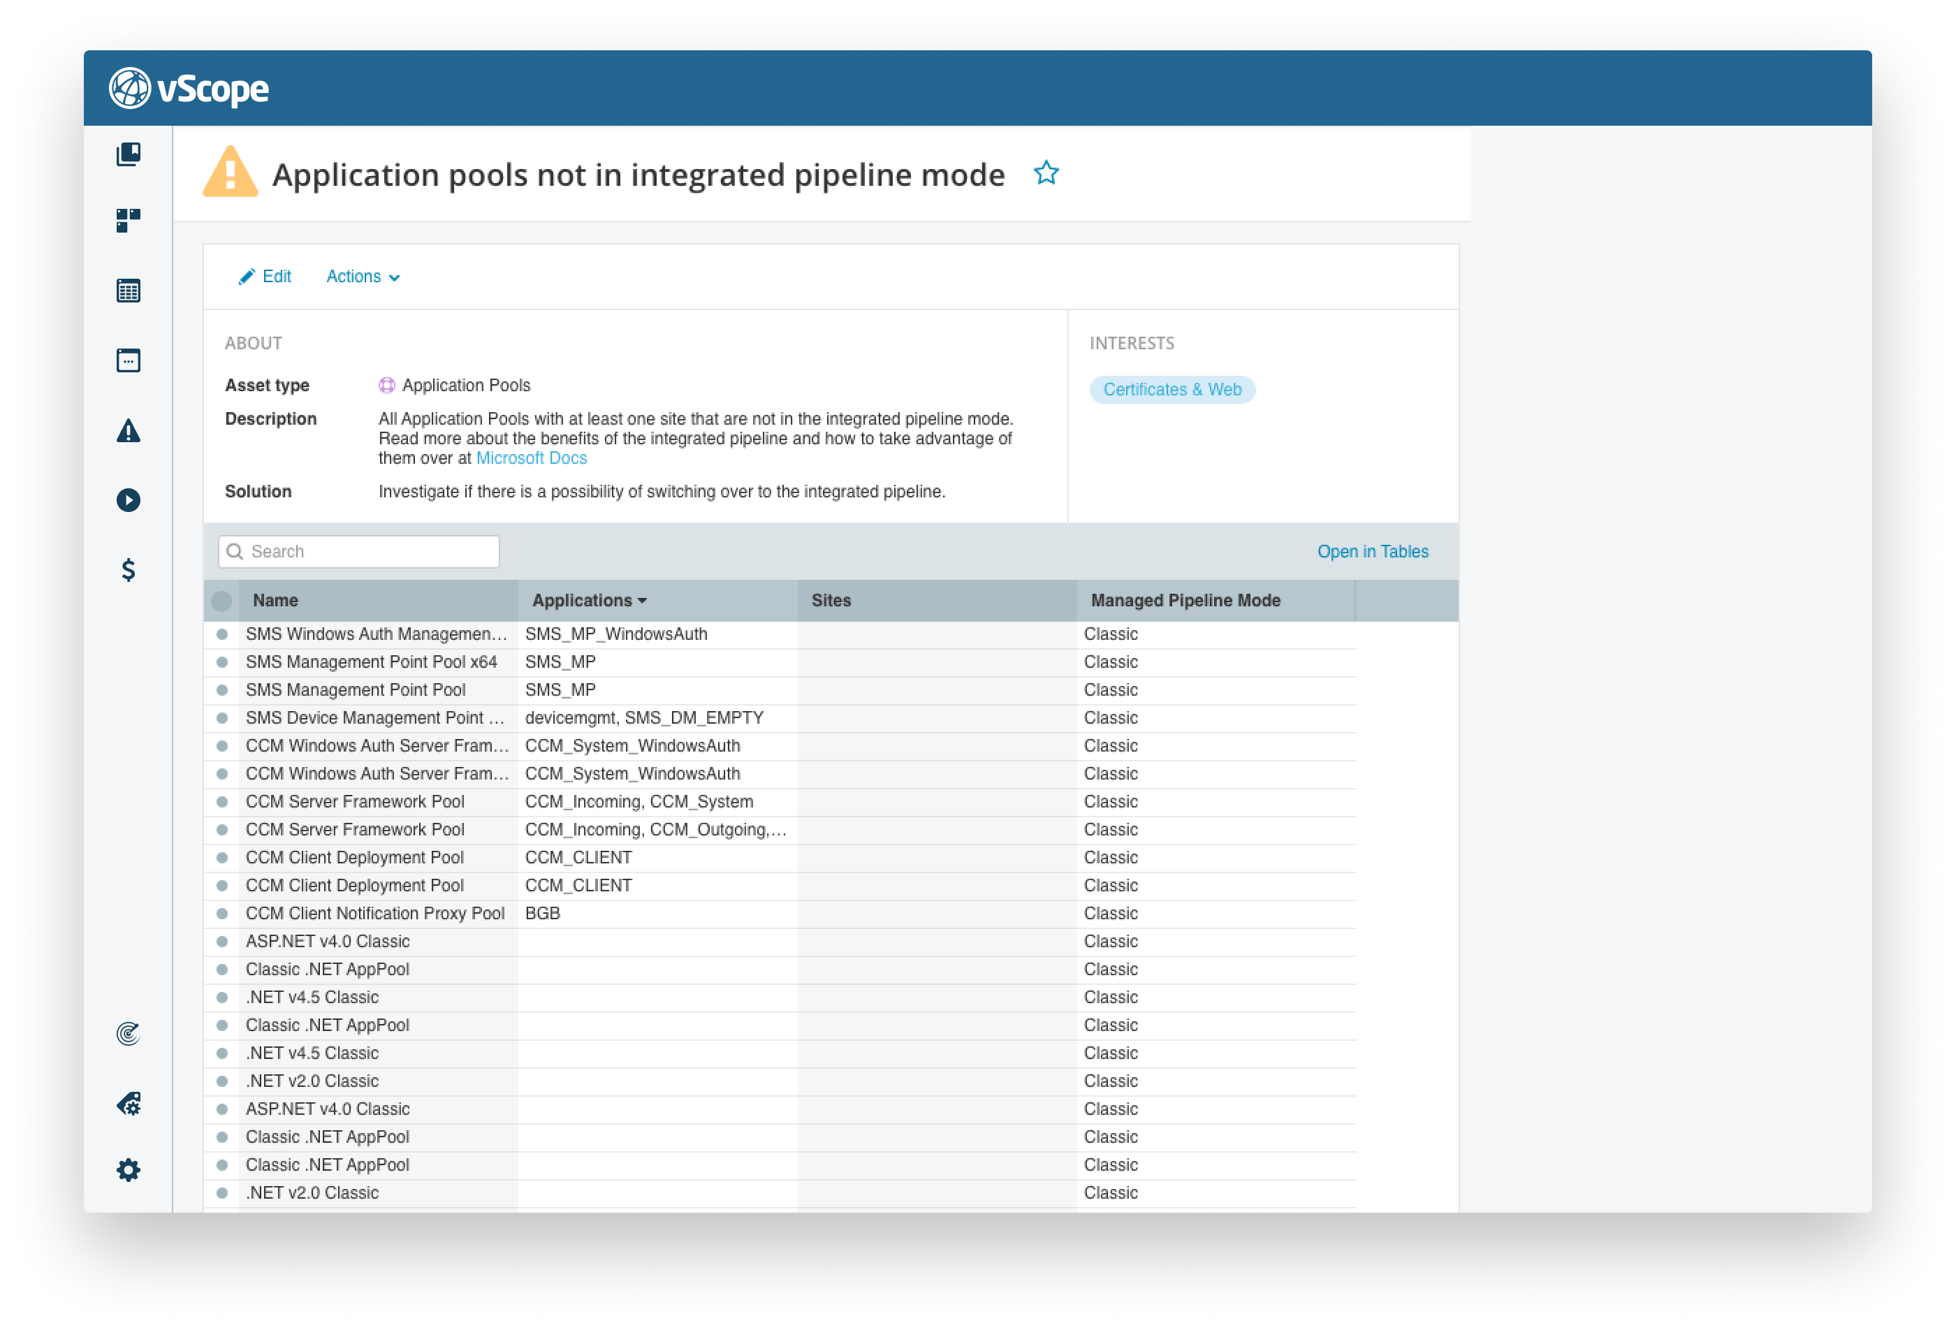Click the page title heading

(638, 174)
